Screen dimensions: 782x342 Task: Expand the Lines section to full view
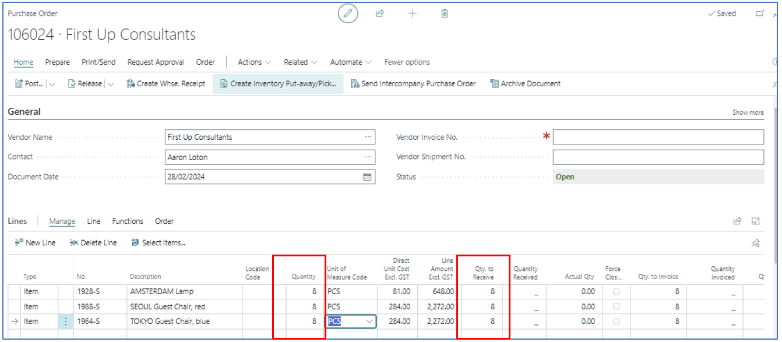(x=756, y=221)
